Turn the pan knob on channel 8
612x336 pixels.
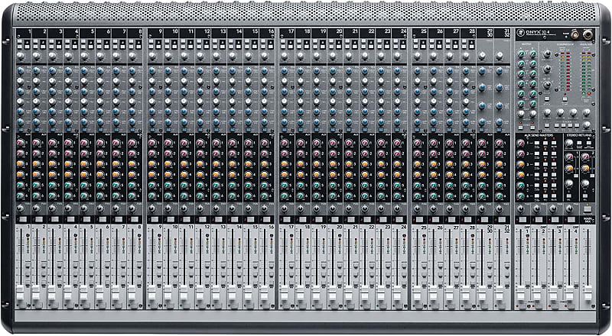(x=132, y=208)
